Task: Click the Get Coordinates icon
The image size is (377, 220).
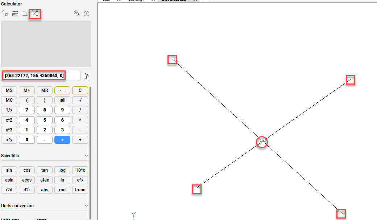Action: coord(5,14)
